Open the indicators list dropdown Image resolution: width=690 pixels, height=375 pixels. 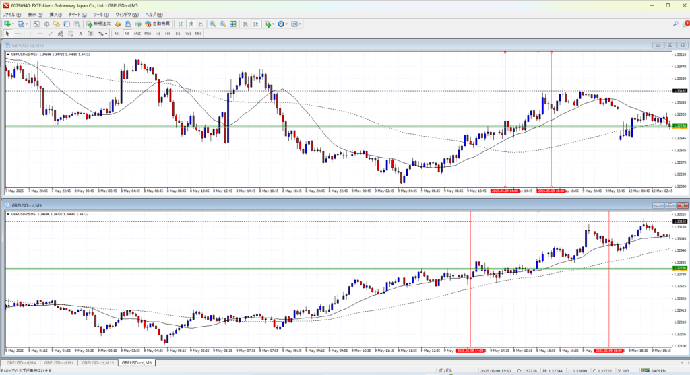274,24
